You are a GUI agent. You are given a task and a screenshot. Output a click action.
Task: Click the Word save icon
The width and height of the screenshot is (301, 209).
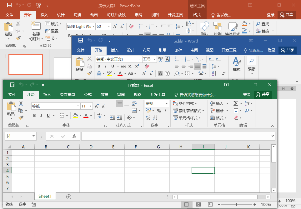(81, 40)
